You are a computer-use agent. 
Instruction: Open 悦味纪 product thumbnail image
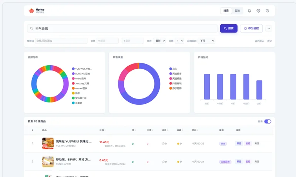pyautogui.click(x=48, y=143)
